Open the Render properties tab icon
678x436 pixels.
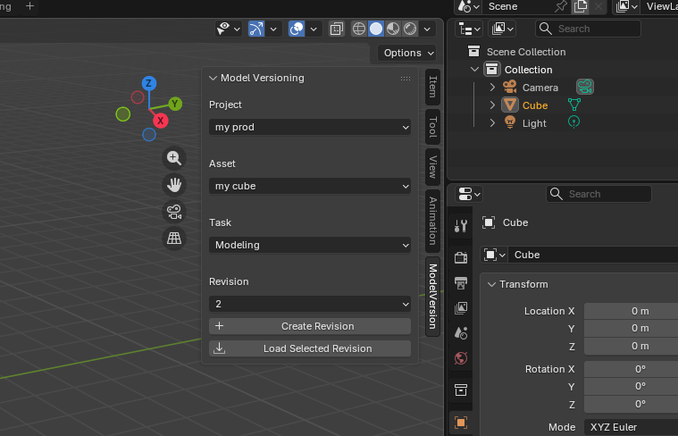pos(461,257)
